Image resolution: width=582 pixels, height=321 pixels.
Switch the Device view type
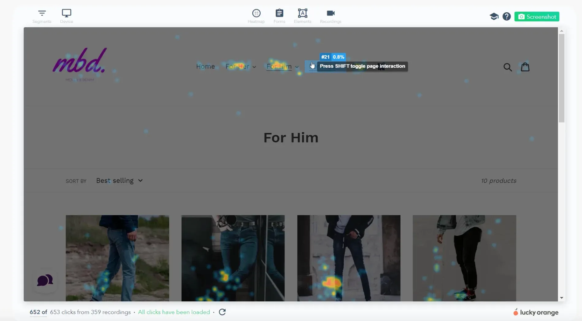point(66,16)
